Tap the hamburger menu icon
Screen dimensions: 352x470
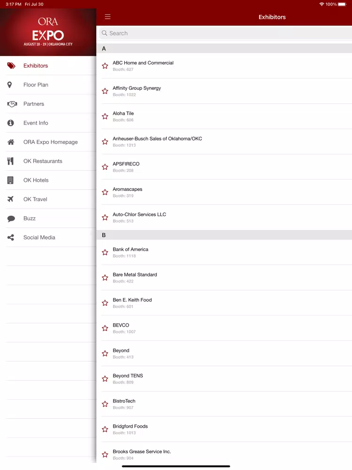[107, 17]
